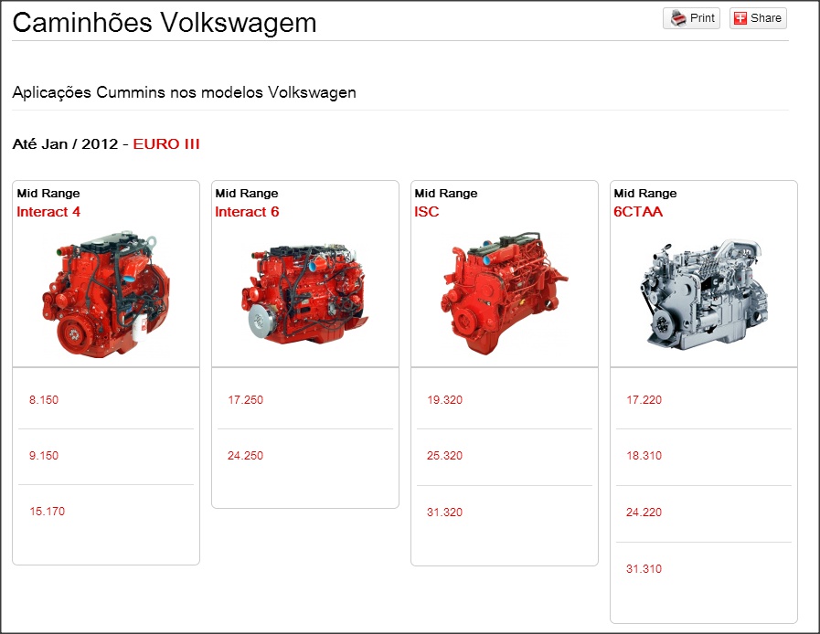Open truck model 9.150
Image resolution: width=820 pixels, height=634 pixels.
pyautogui.click(x=44, y=456)
